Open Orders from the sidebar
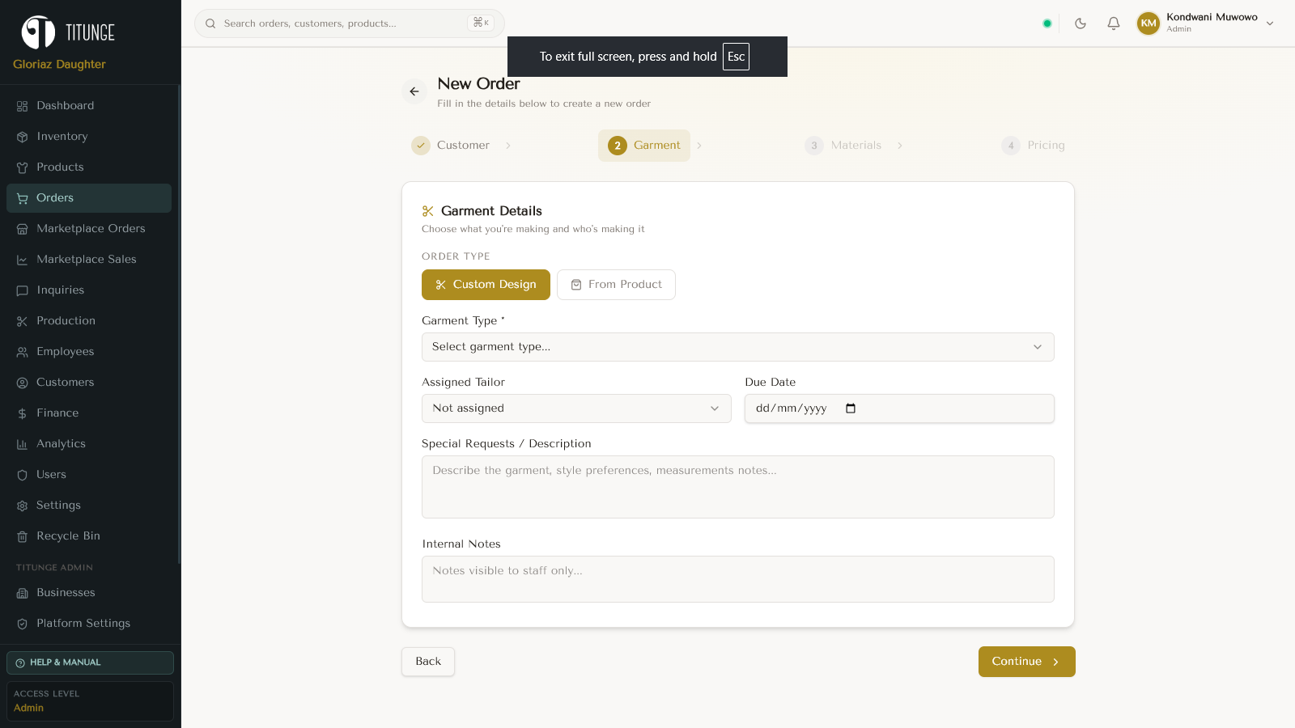Viewport: 1295px width, 728px height. point(89,198)
